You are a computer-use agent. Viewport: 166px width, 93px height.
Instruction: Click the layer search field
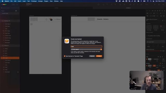coord(10,8)
